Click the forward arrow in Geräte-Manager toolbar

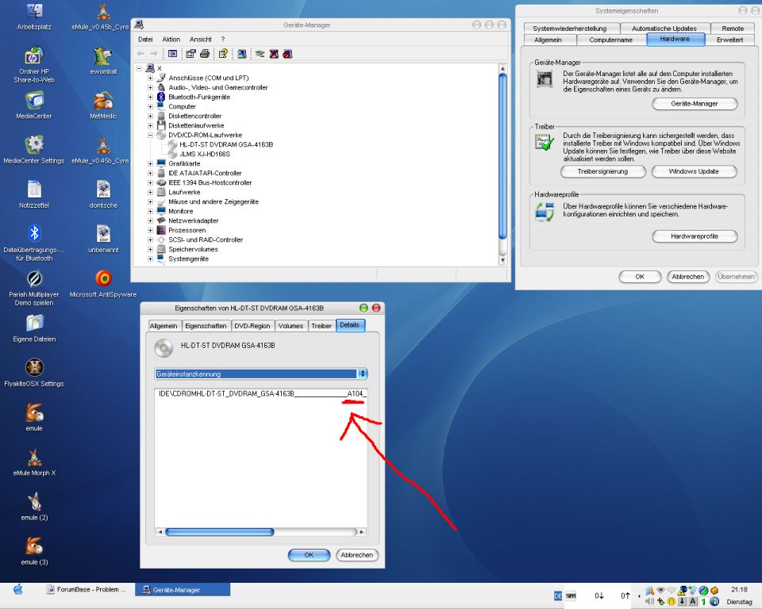(154, 54)
